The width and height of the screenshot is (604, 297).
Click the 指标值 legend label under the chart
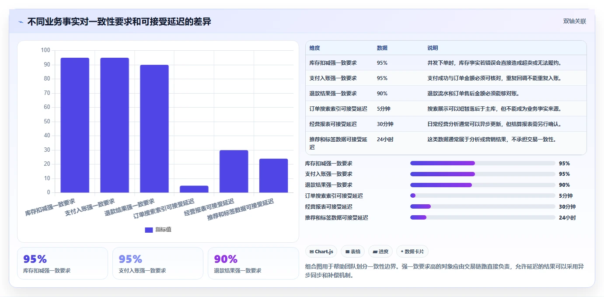(163, 230)
